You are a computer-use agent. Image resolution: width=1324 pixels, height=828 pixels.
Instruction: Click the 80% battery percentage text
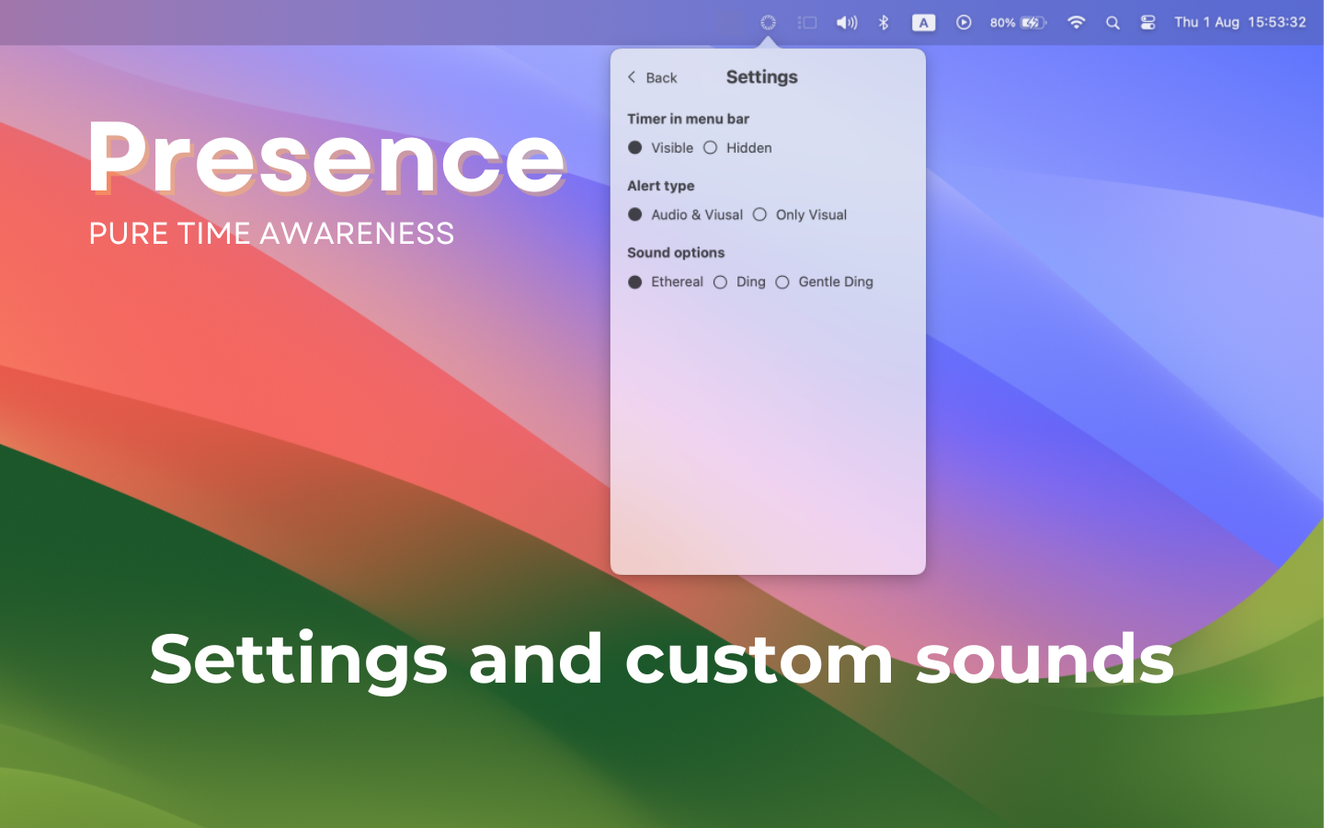coord(1002,22)
